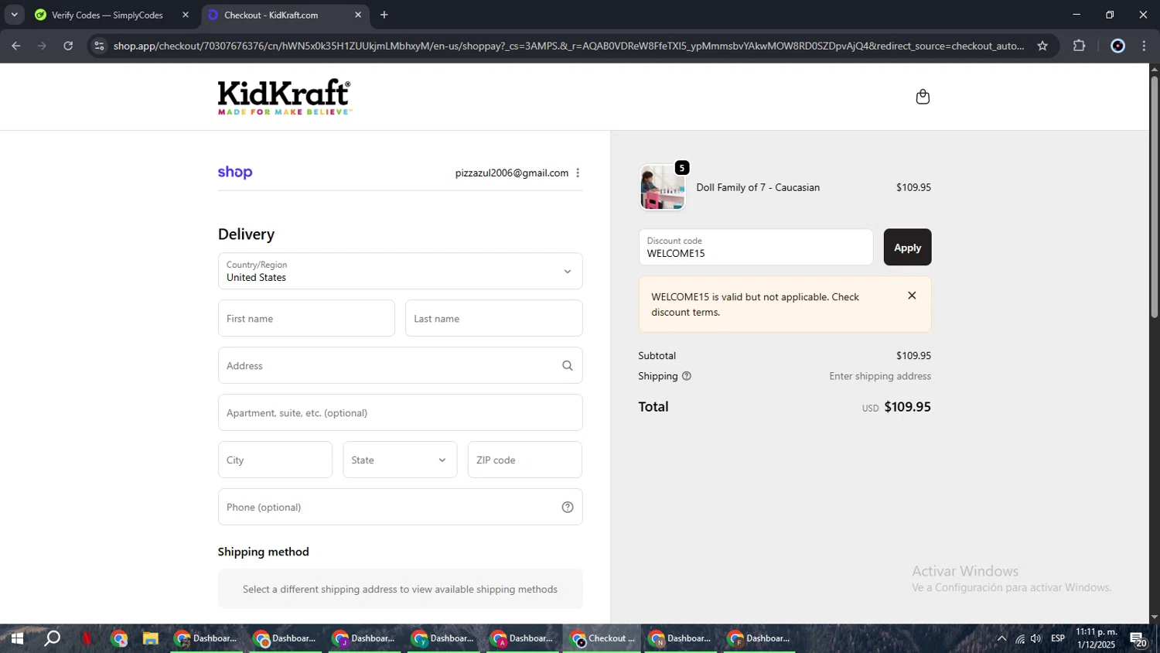Open the Chrome three-dot menu
This screenshot has height=653, width=1160.
point(1145,46)
